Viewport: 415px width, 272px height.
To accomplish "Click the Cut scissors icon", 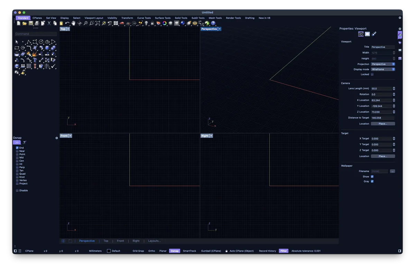I will click(x=49, y=23).
